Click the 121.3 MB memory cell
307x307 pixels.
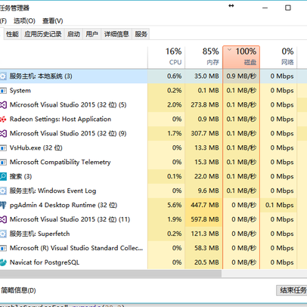click(x=204, y=234)
